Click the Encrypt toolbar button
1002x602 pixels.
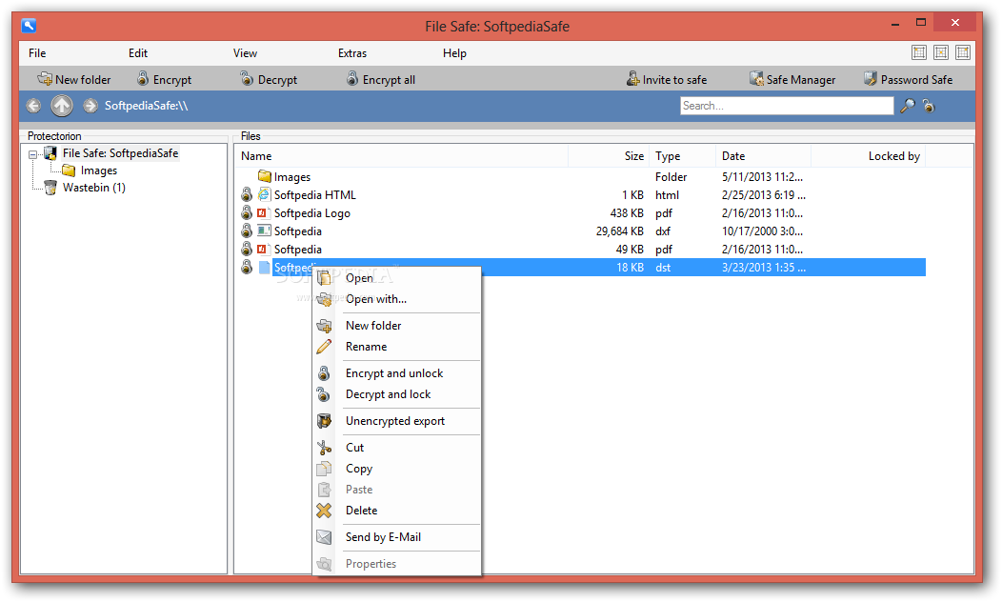coord(164,79)
